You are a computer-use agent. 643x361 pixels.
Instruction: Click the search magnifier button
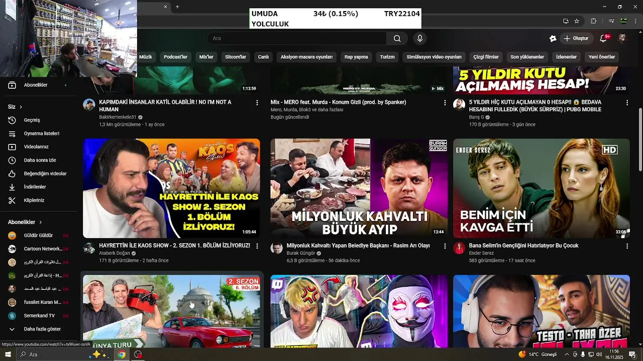coord(397,39)
